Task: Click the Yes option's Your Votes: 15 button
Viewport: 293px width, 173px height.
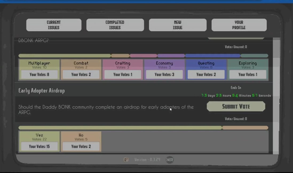Action: click(39, 146)
